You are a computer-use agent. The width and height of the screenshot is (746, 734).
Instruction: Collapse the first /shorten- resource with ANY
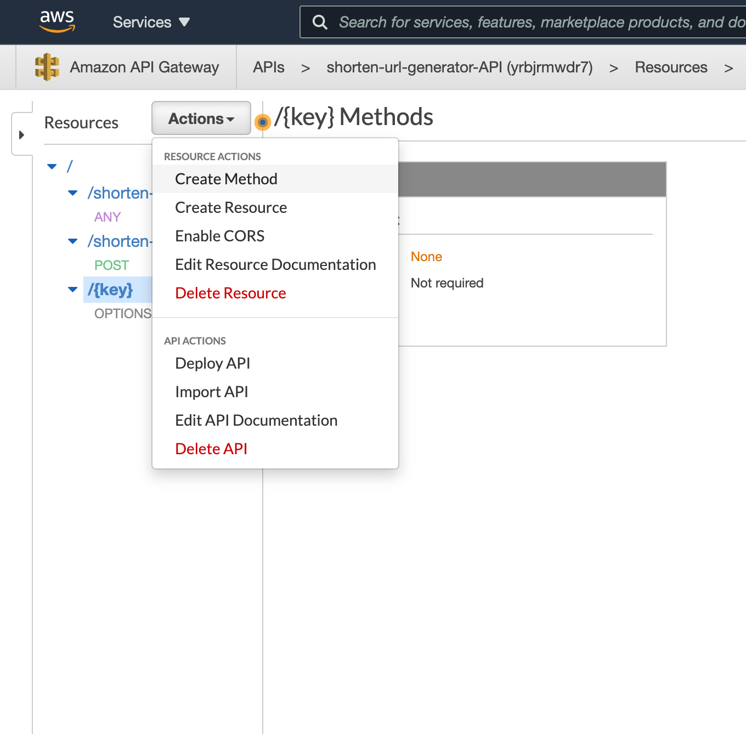pos(72,193)
